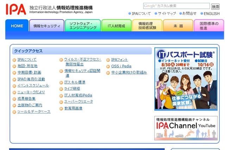The image size is (225, 150).
Task: Click the orange arrow icon beside ツール&データベース
Action: [x=14, y=112]
